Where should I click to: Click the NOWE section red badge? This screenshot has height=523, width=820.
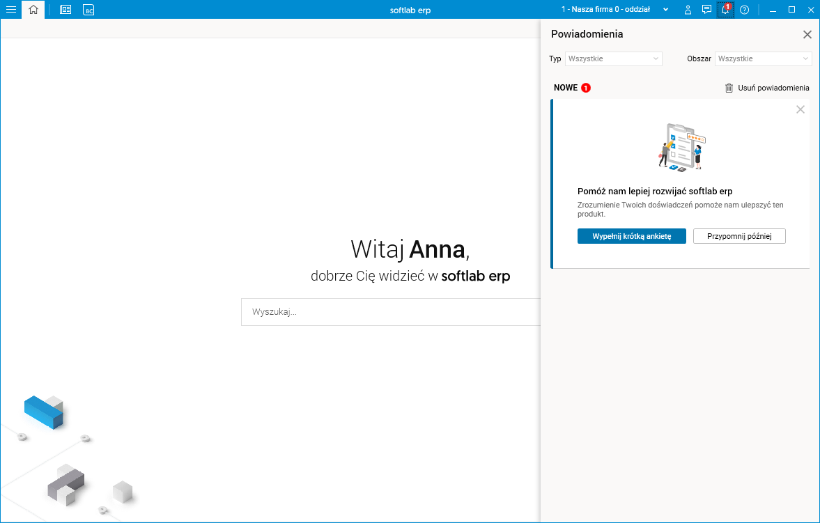pyautogui.click(x=586, y=88)
